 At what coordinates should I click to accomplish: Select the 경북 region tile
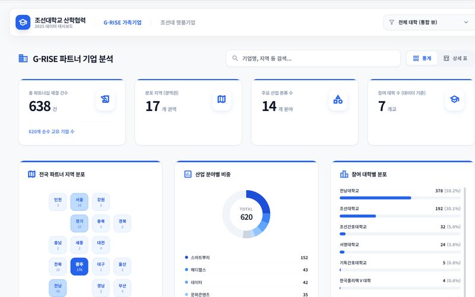[122, 223]
